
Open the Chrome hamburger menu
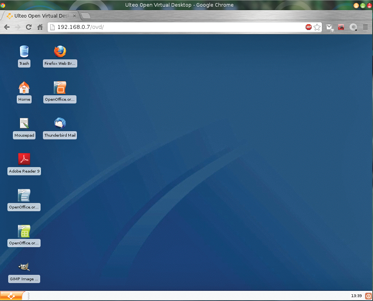[x=365, y=27]
